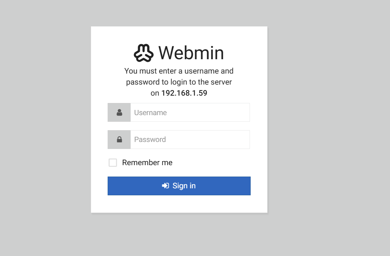Click the "You must enter a username and" line
Screen dimensions: 390x256
coord(179,71)
